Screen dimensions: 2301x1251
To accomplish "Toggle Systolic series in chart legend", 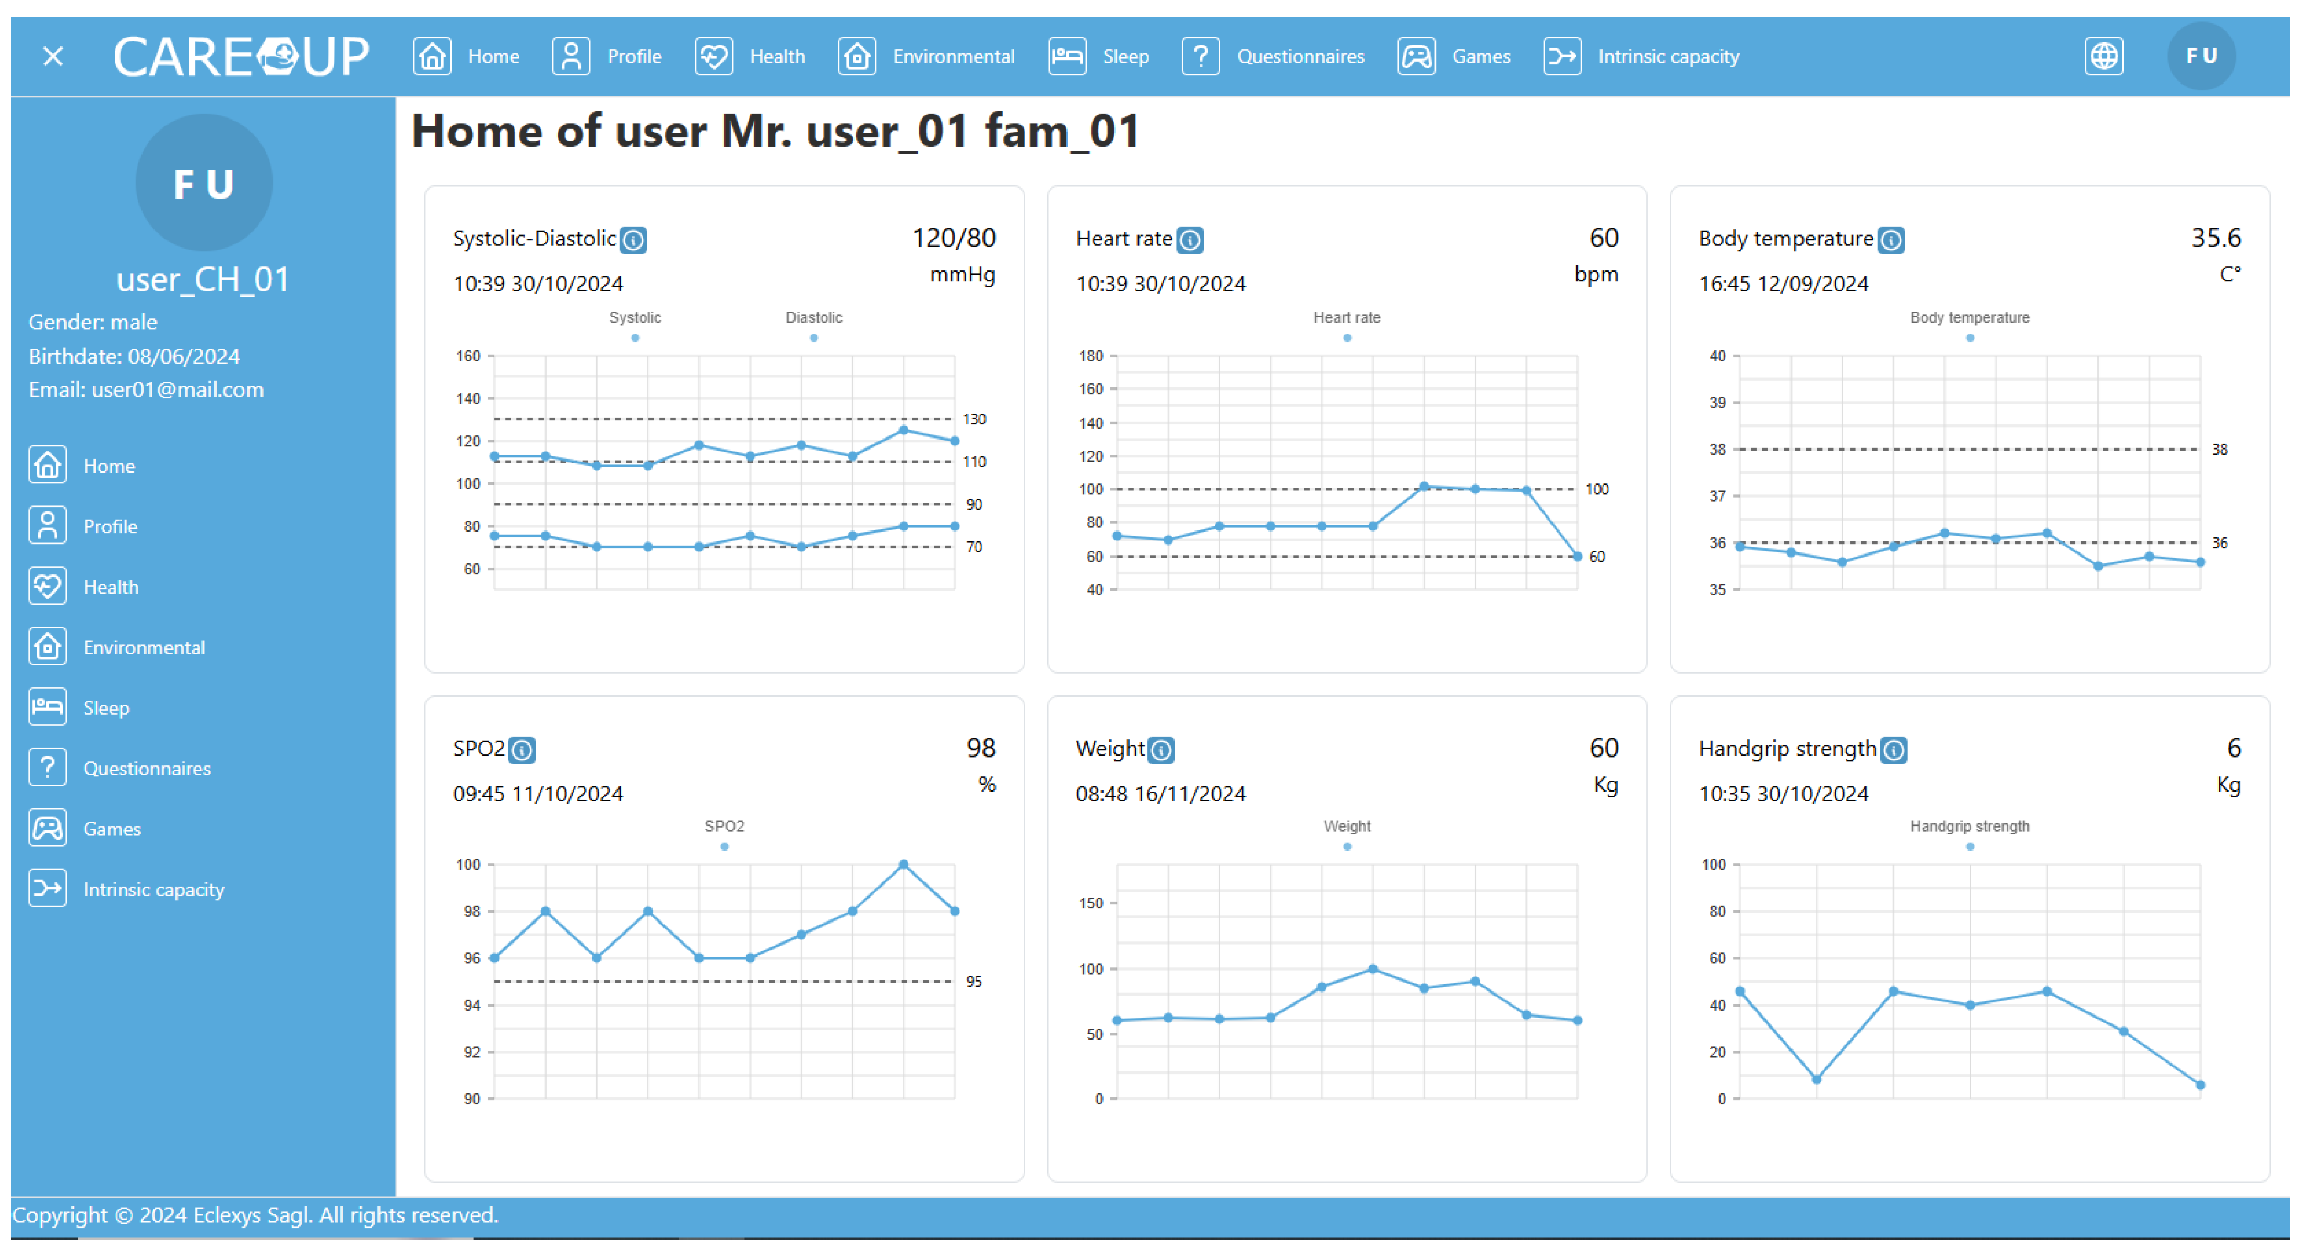I will click(x=634, y=326).
